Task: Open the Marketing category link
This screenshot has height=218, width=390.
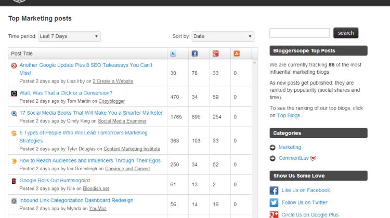Action: 290,147
